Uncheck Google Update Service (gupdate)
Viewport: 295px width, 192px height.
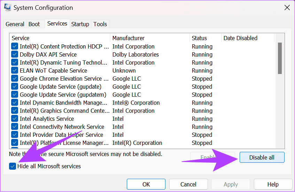click(x=15, y=87)
